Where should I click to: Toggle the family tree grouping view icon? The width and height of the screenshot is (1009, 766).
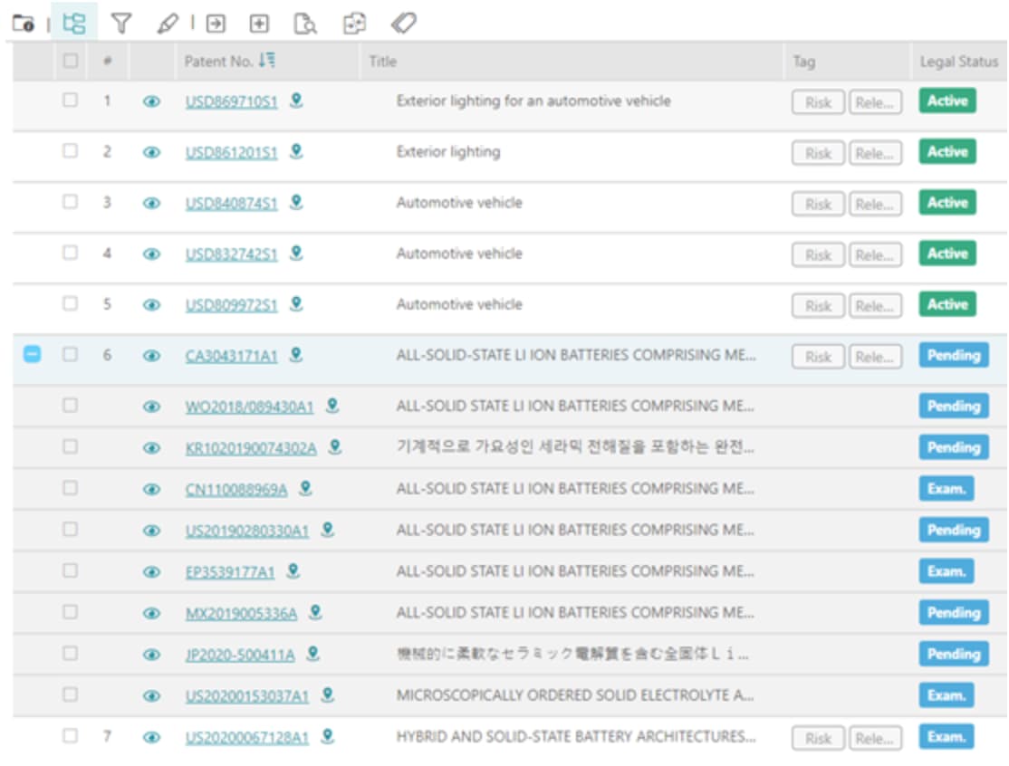[74, 24]
